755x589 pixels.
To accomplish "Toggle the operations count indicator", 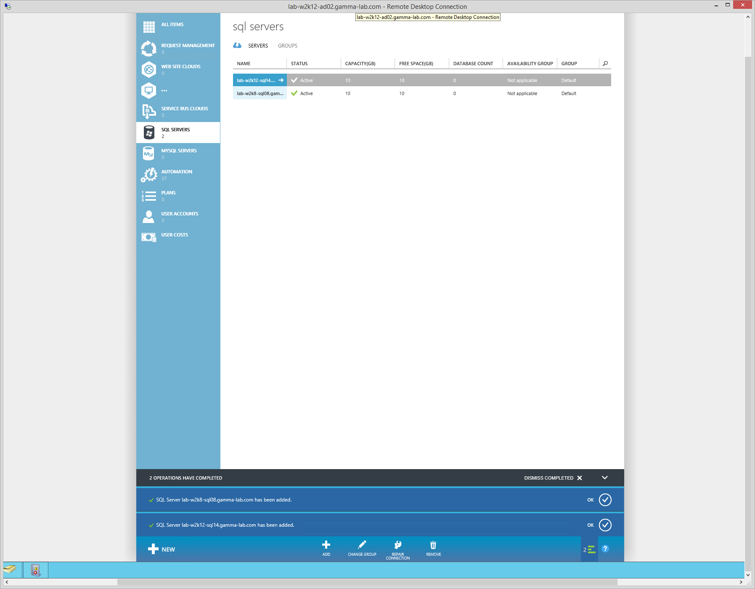I will coord(589,549).
